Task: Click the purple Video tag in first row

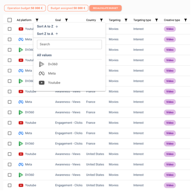Action: pyautogui.click(x=170, y=29)
